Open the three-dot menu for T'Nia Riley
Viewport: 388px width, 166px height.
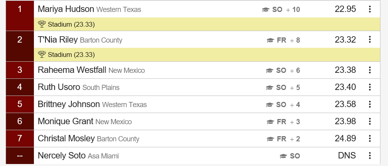coord(370,39)
